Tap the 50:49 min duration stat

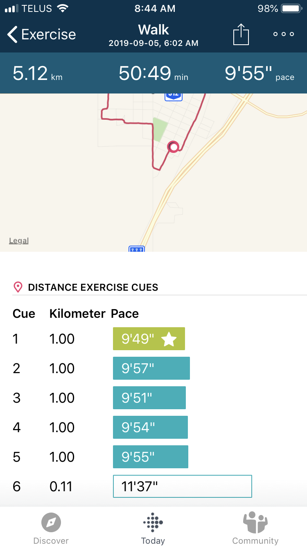coord(153,74)
